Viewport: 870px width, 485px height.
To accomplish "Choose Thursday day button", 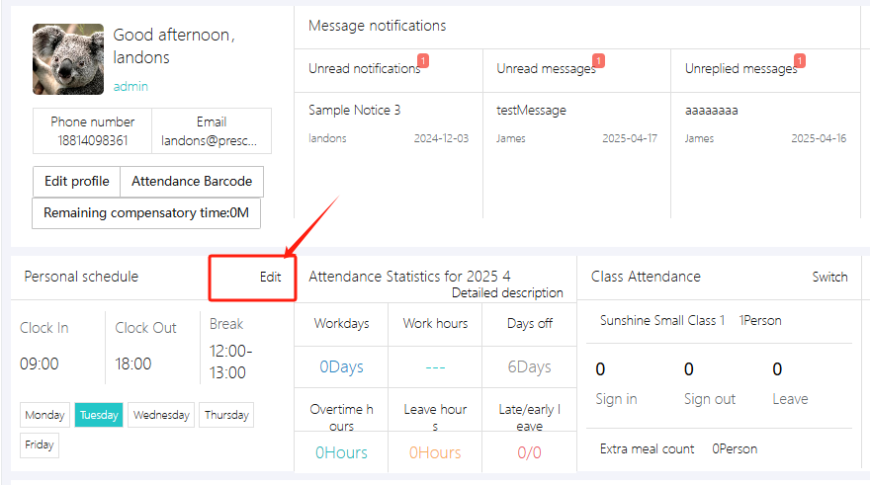I will (226, 416).
